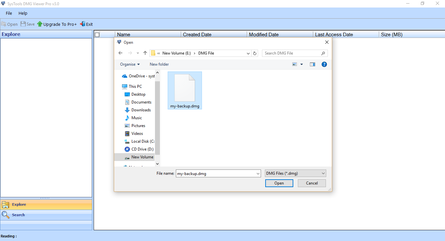Open the Organise dropdown menu
The height and width of the screenshot is (241, 445).
tap(129, 64)
